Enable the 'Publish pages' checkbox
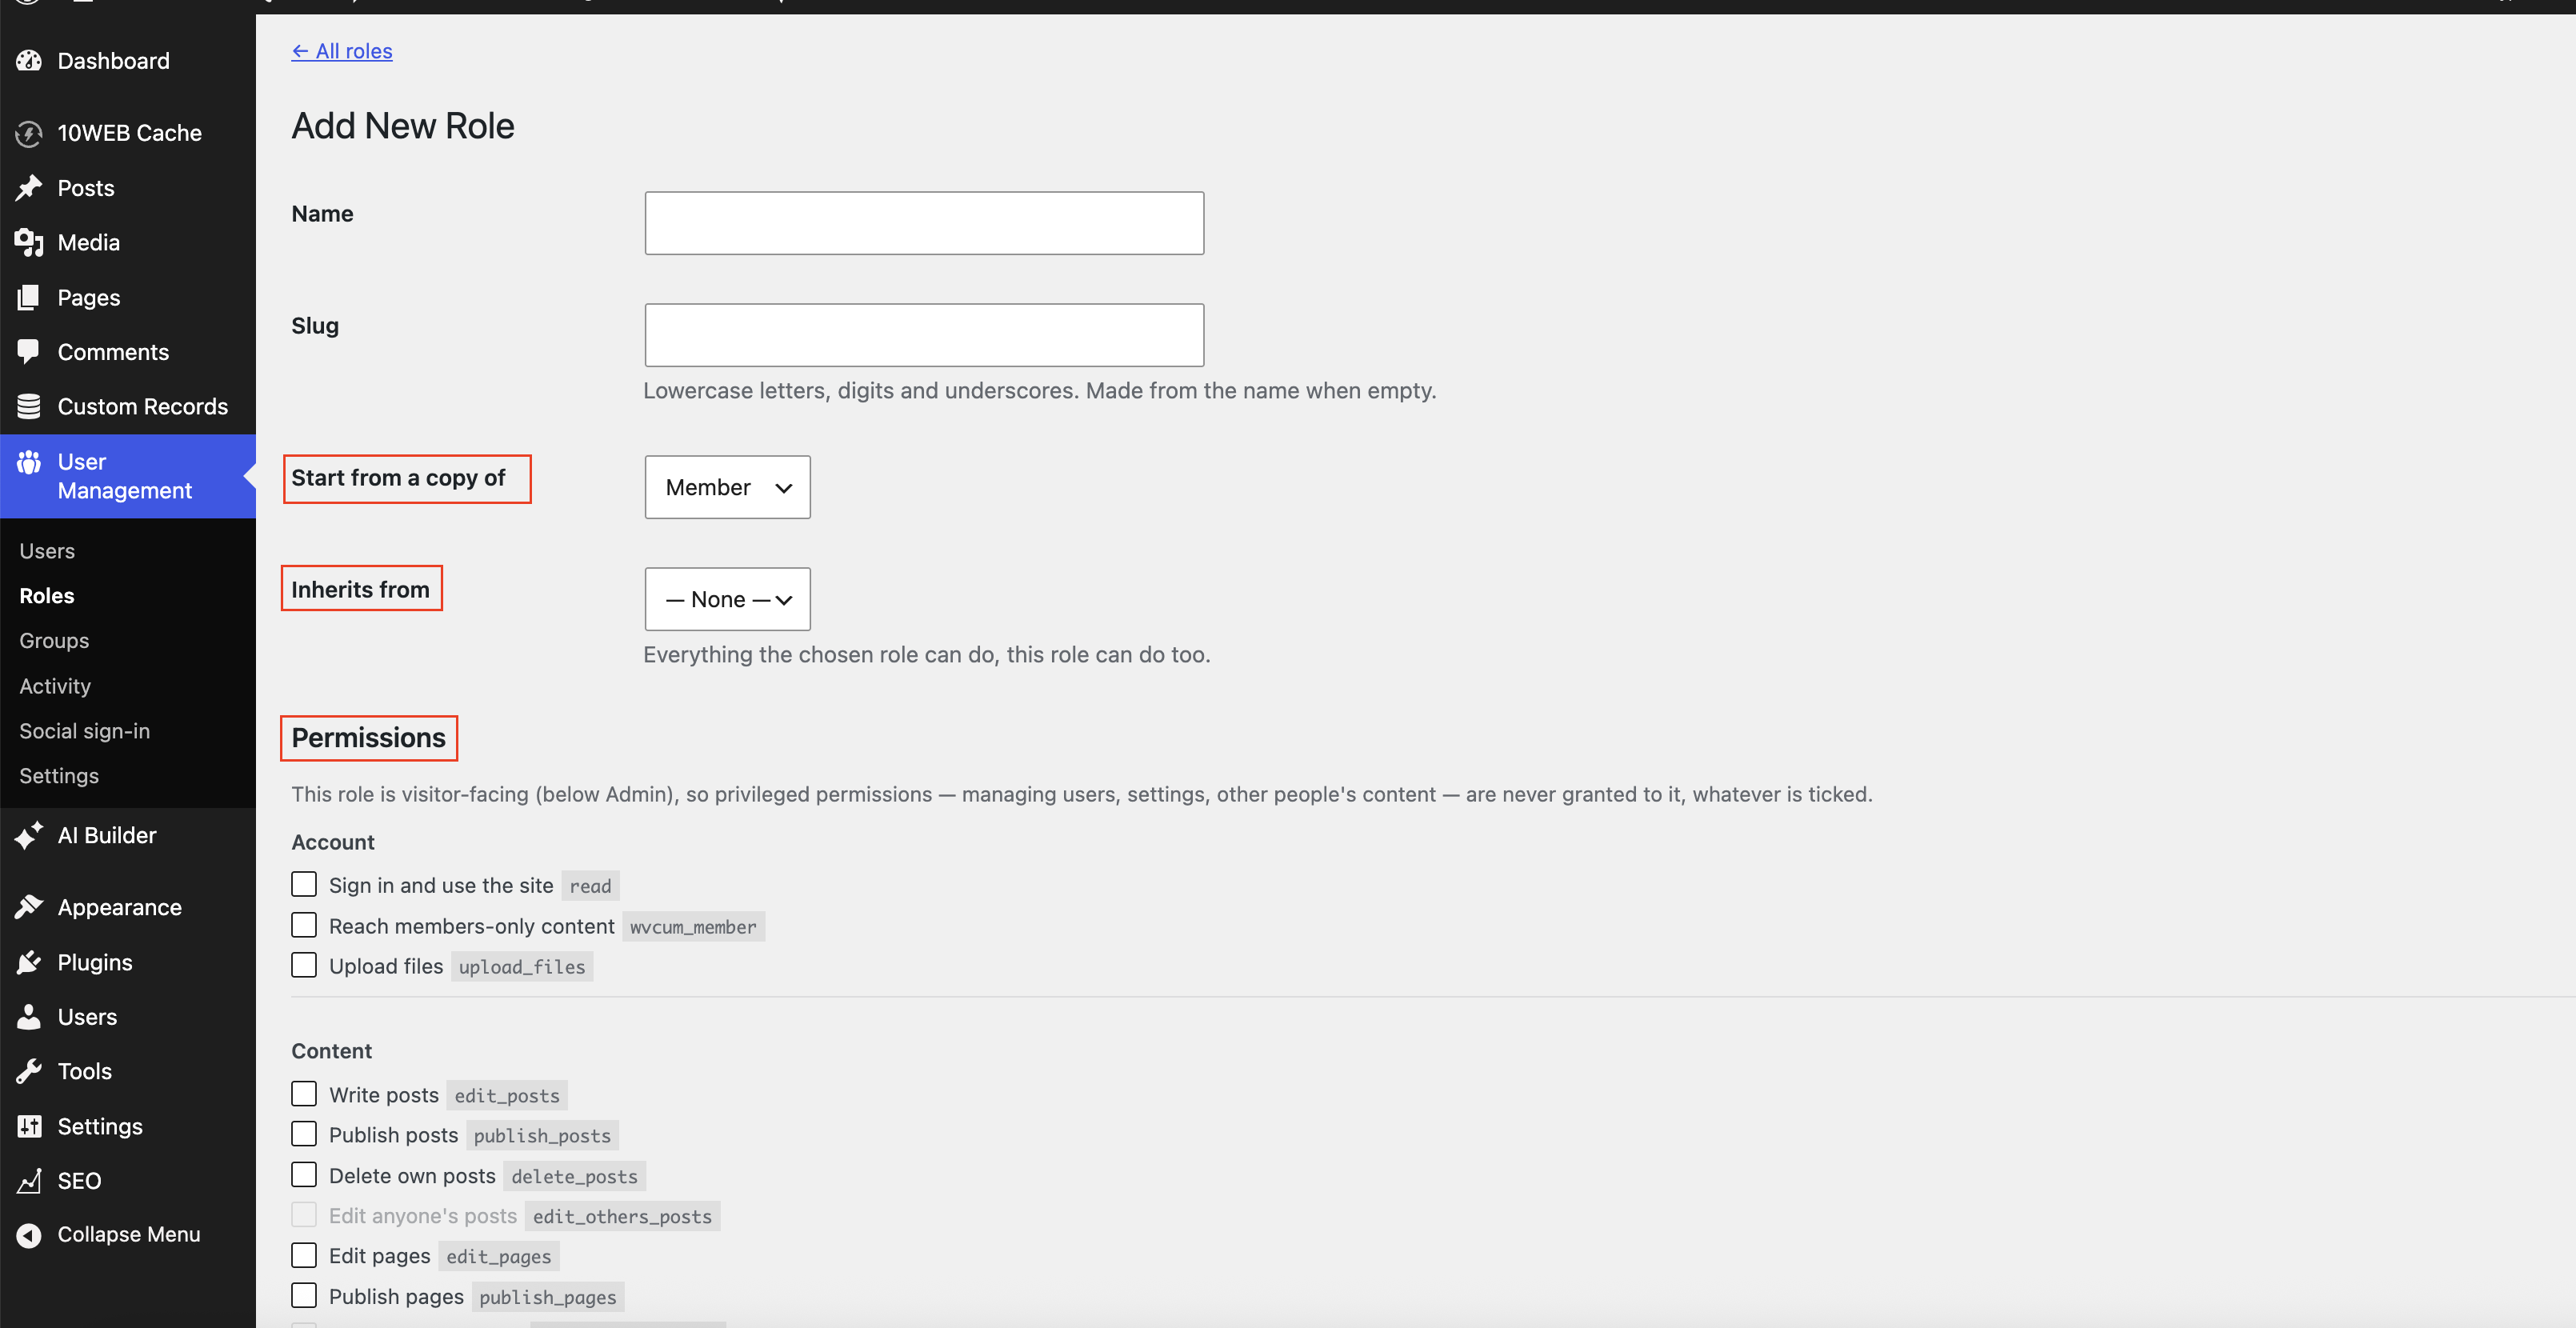2576x1328 pixels. coord(304,1296)
